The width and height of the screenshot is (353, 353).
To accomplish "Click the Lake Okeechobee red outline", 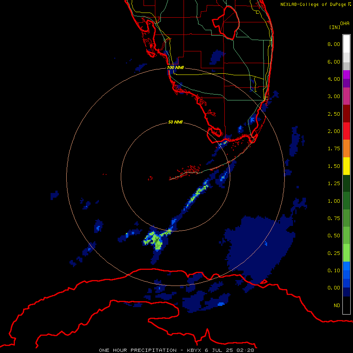I will 226,23.
